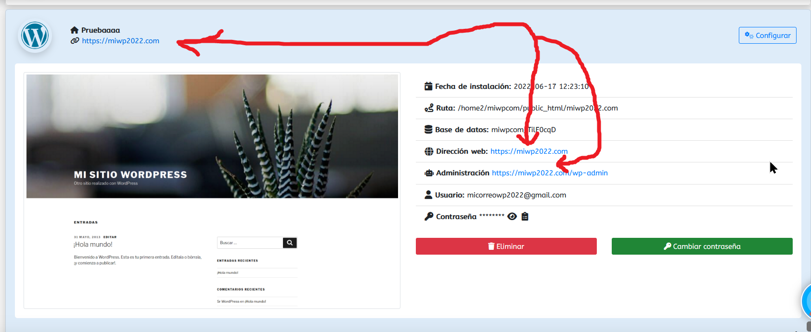Image resolution: width=811 pixels, height=332 pixels.
Task: Click the EDITAR link in the preview post
Action: point(110,237)
